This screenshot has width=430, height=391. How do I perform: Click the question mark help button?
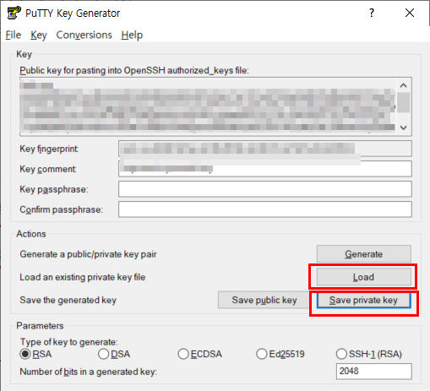pyautogui.click(x=372, y=13)
